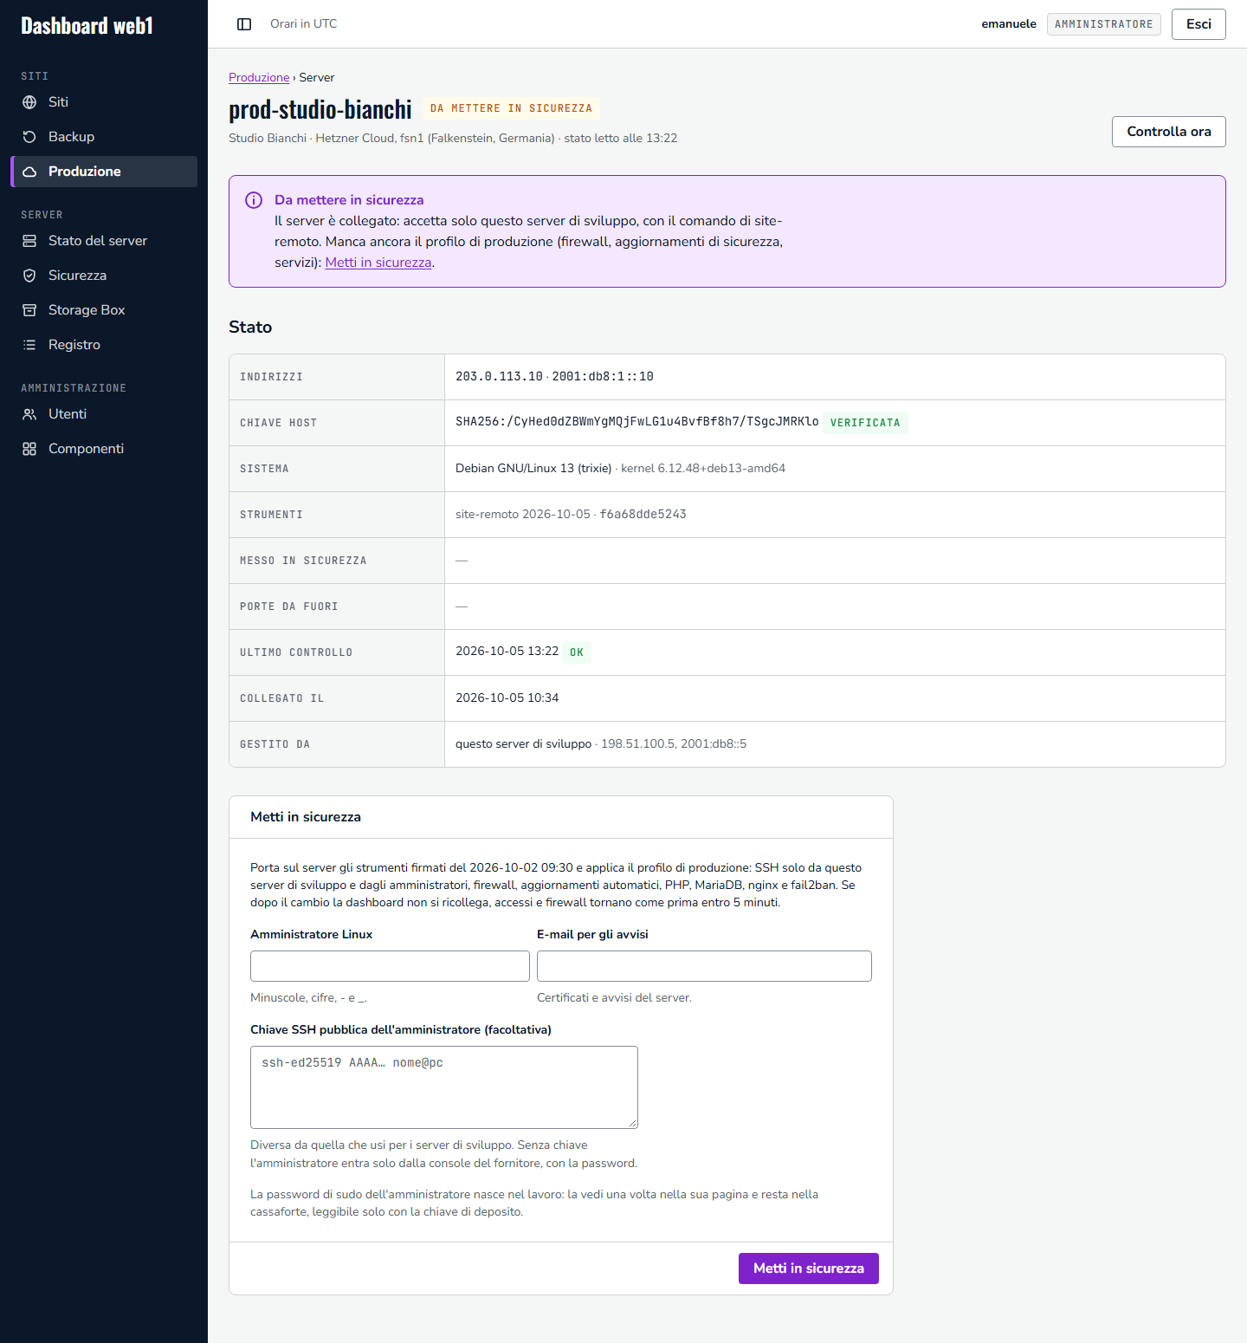
Task: Open Siti in the sidebar
Action: pos(104,102)
